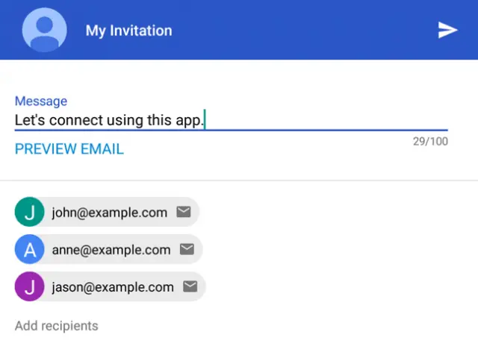Select the green J avatar for John
Viewport: 478px width, 349px height.
[29, 213]
